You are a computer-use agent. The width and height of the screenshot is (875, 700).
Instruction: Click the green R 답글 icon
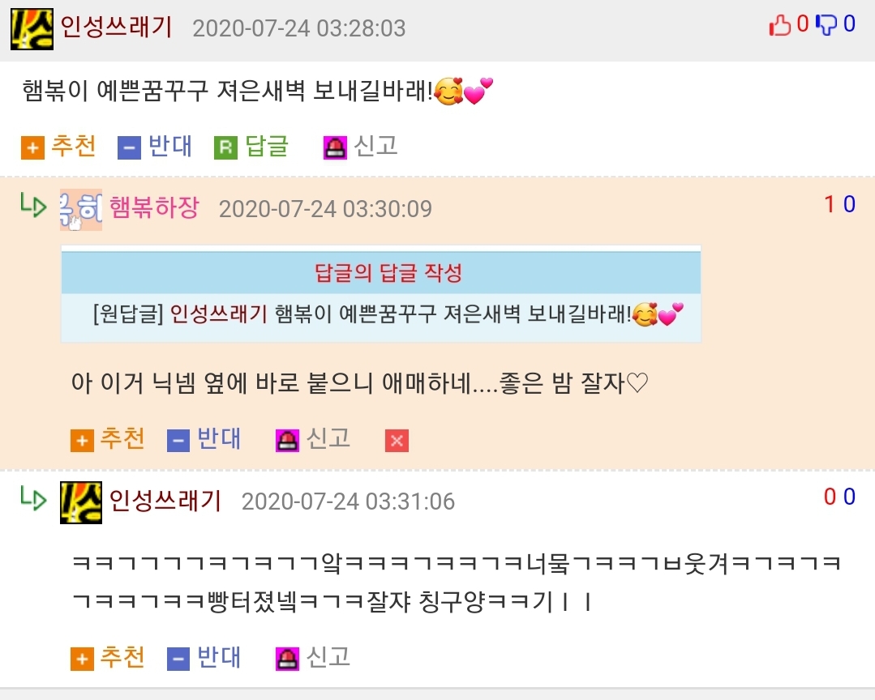(226, 147)
